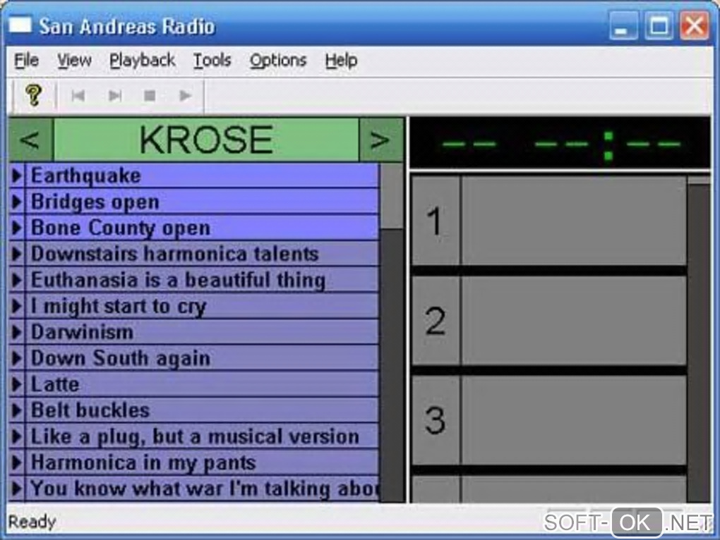This screenshot has width=720, height=540.
Task: Open the Playback menu
Action: (143, 60)
